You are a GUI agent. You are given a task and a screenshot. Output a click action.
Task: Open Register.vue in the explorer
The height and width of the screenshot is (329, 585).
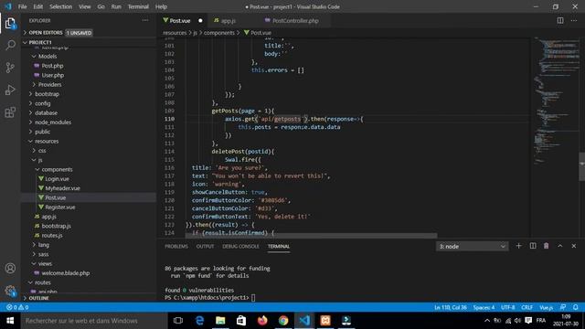[59, 207]
